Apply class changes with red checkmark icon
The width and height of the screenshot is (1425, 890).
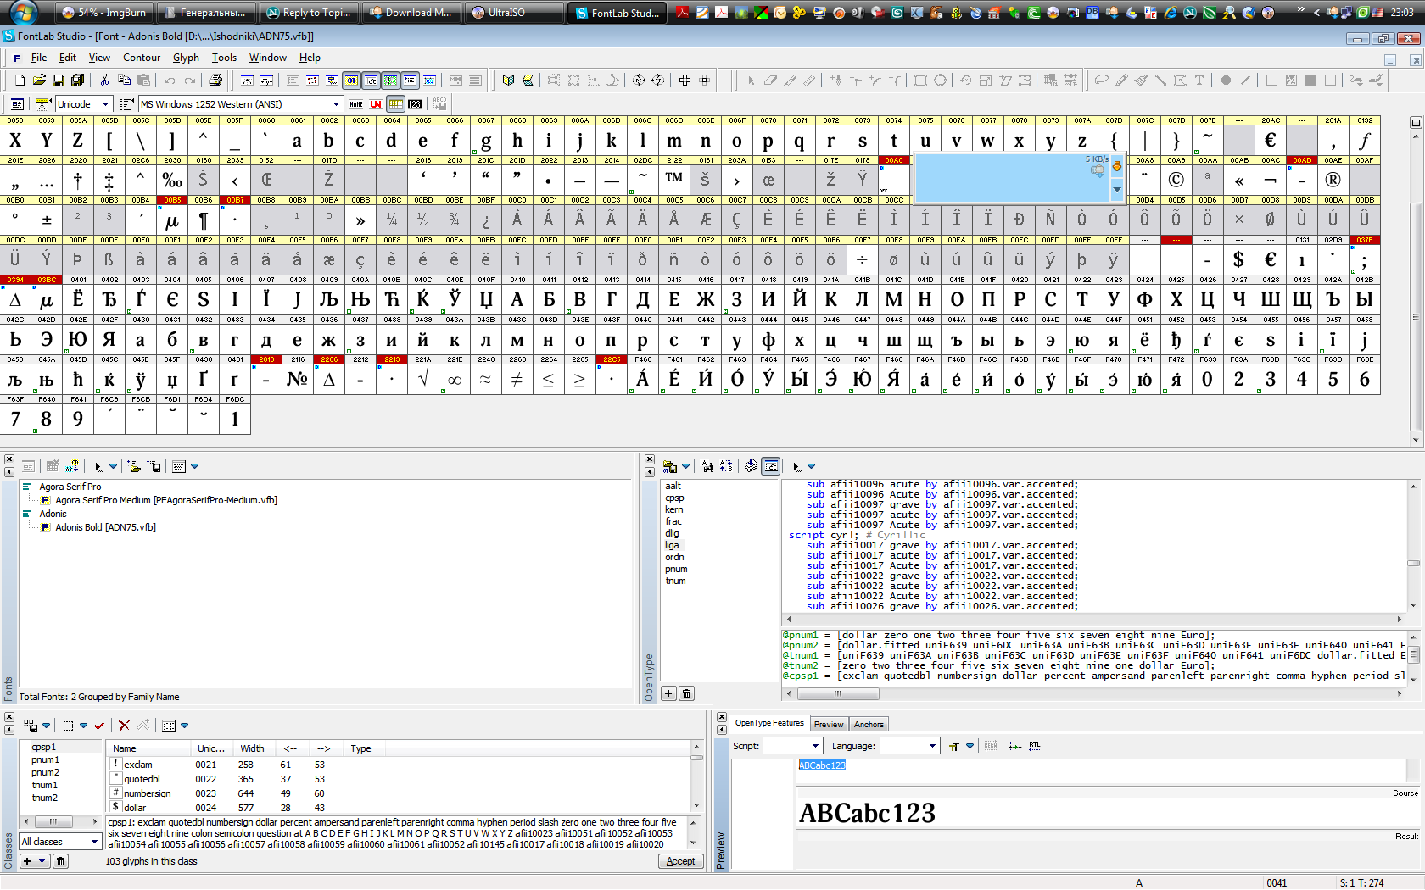(99, 726)
